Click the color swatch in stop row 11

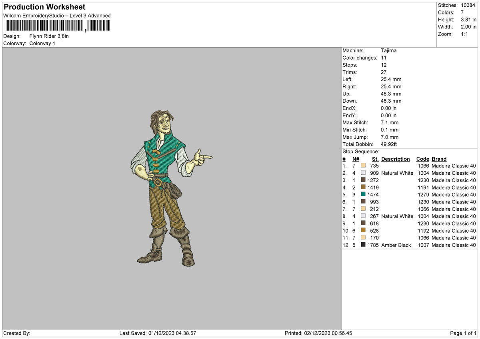pyautogui.click(x=363, y=237)
